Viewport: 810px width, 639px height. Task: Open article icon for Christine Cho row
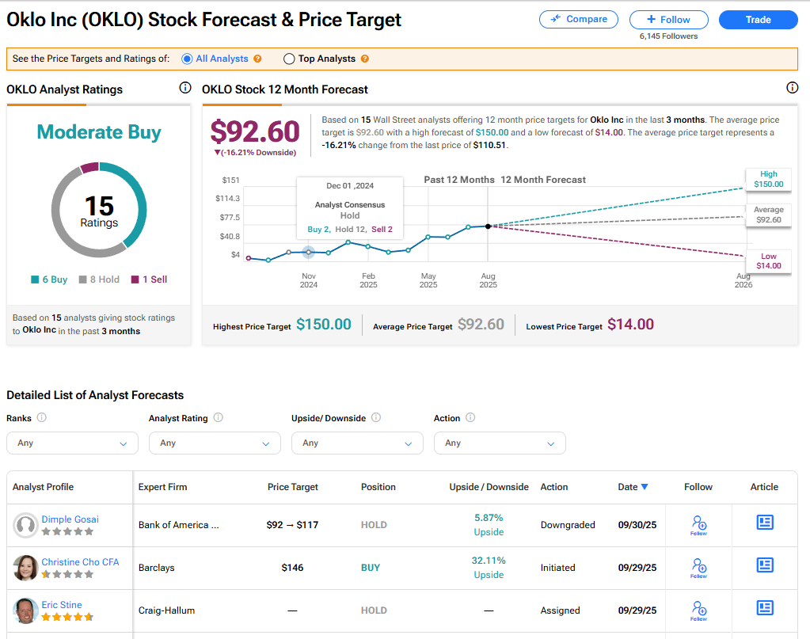pos(764,565)
